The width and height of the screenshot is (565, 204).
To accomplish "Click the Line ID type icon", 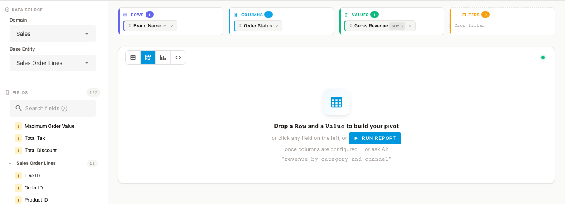I will (x=18, y=176).
